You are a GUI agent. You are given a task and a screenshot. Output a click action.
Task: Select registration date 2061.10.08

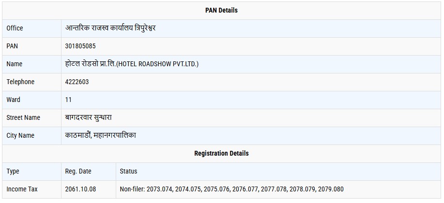80,189
